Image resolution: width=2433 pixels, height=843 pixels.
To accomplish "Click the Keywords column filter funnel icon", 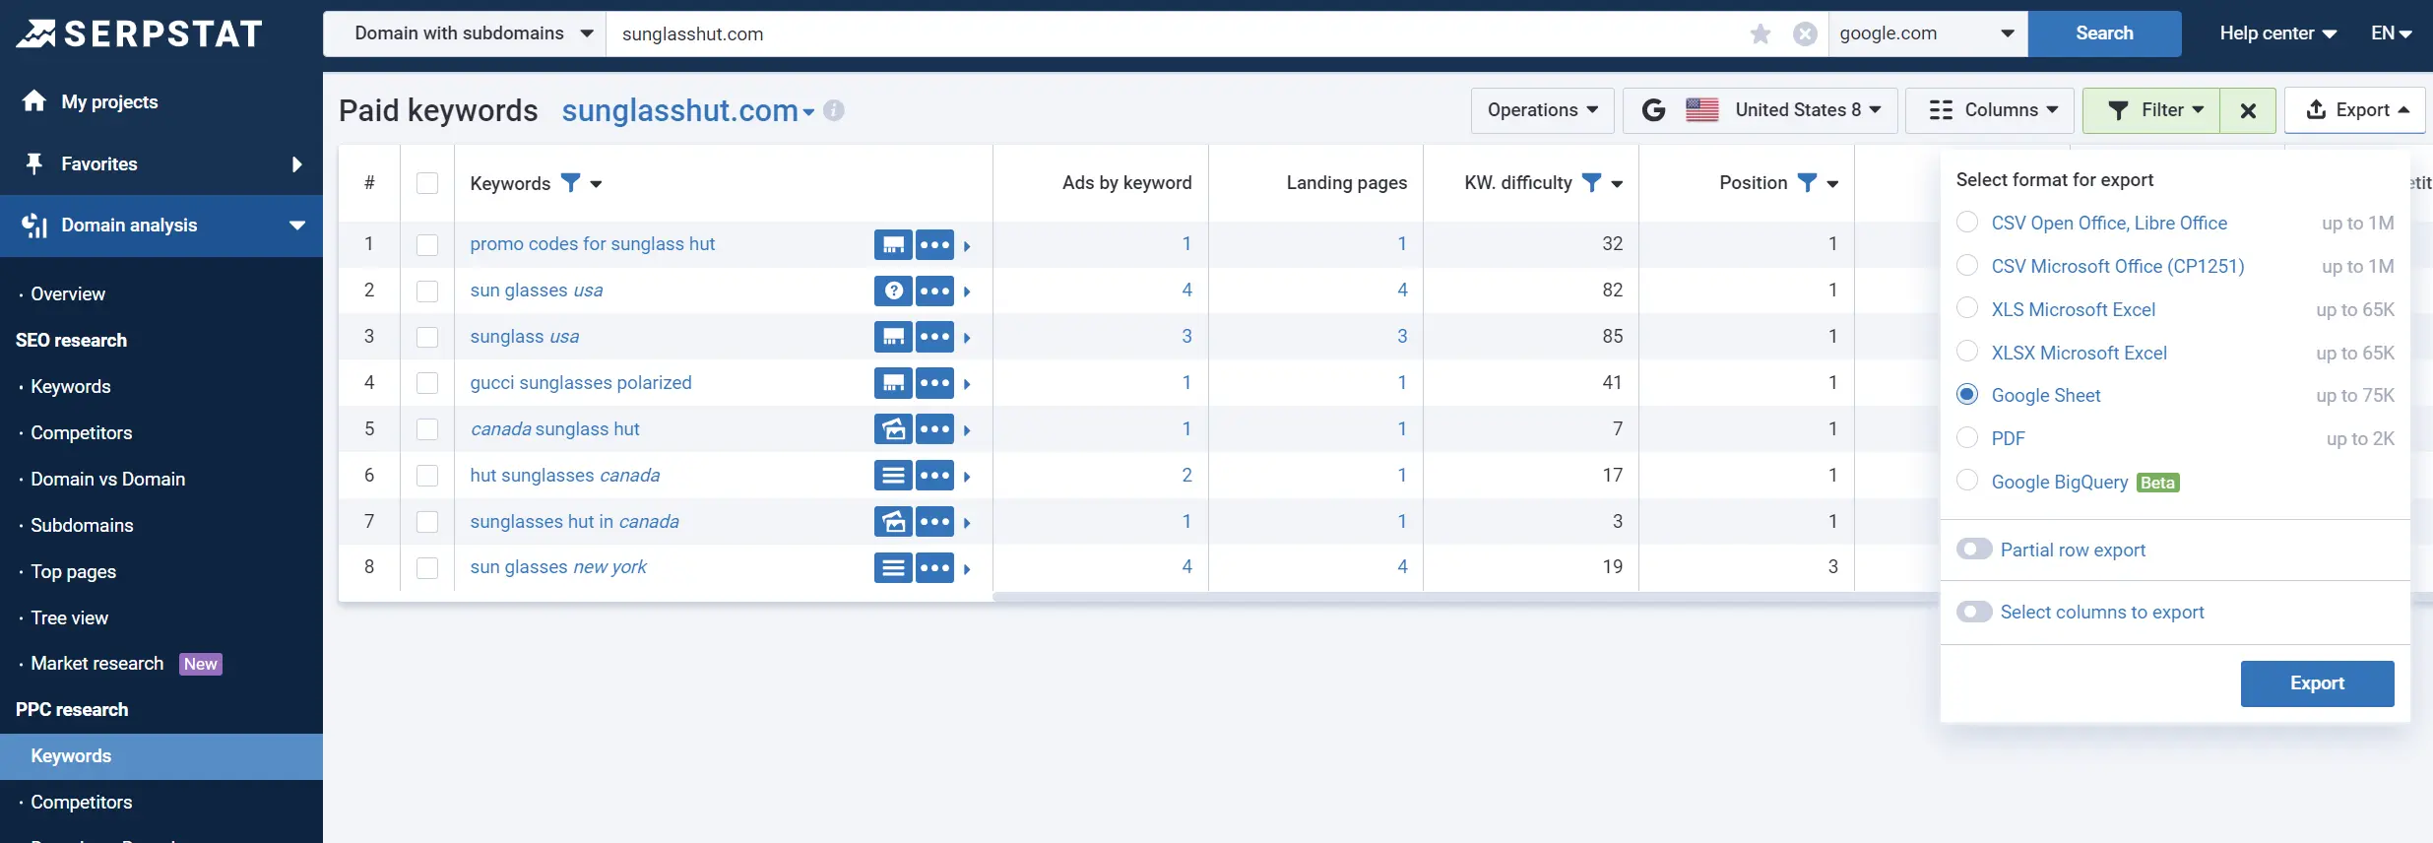I will 570,183.
